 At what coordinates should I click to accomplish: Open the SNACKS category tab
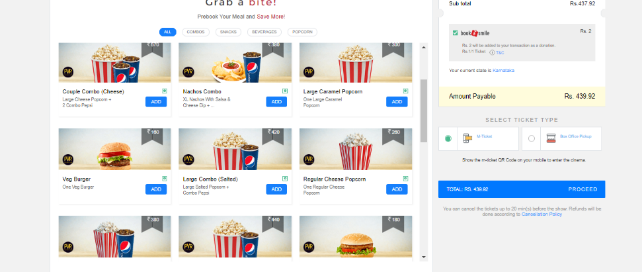pyautogui.click(x=228, y=32)
